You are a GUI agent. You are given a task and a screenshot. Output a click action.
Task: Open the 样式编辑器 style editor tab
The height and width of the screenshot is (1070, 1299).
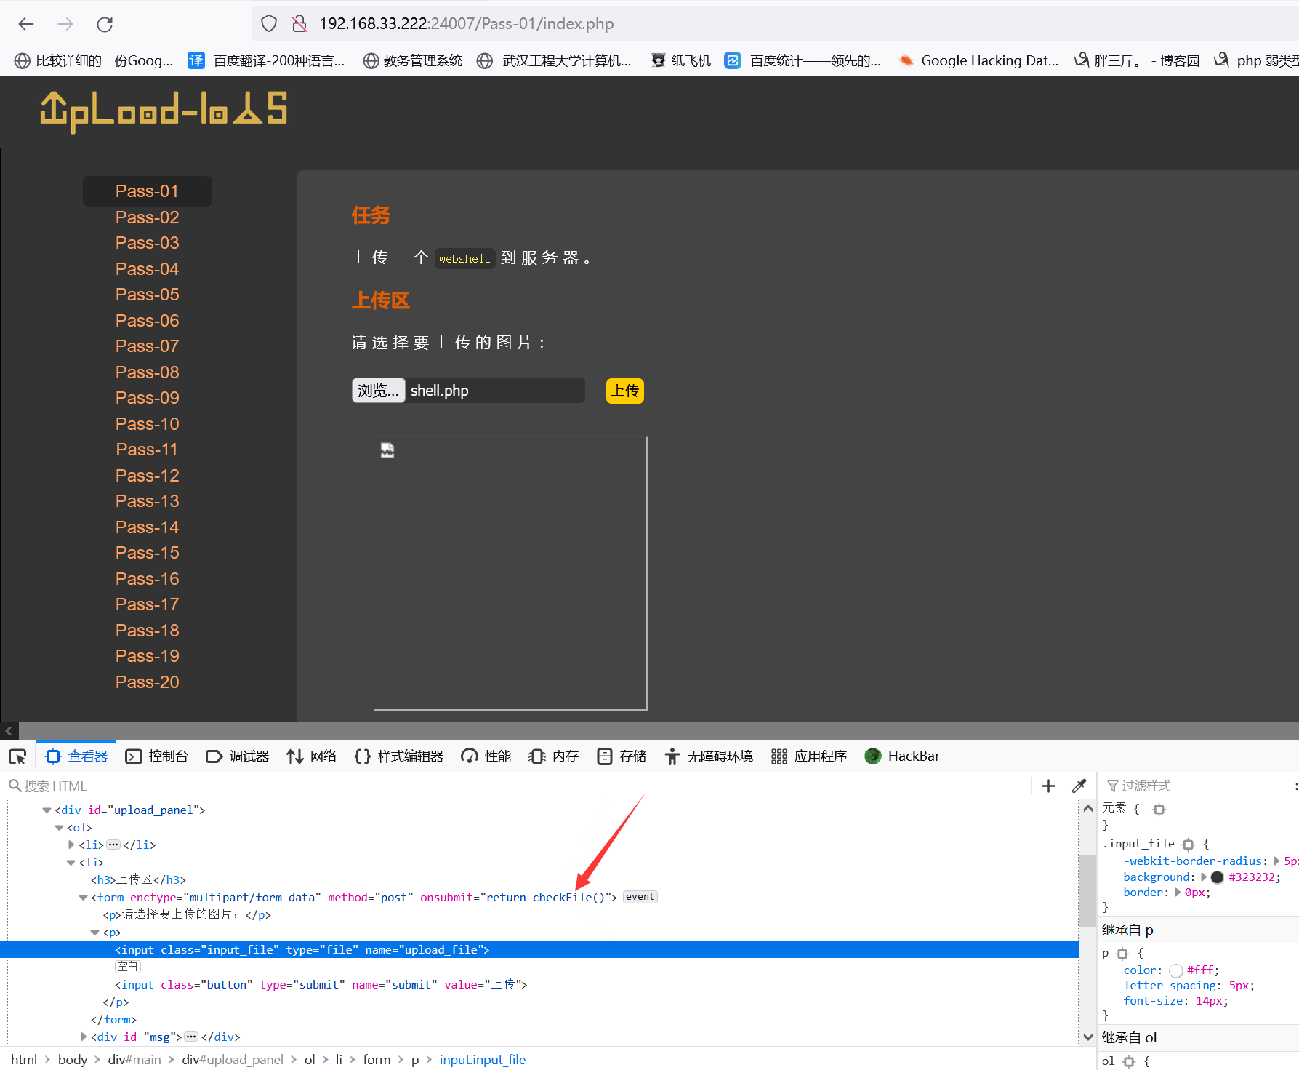pyautogui.click(x=399, y=756)
